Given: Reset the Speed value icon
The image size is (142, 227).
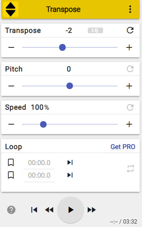Looking at the screenshot, I should 130,107.
